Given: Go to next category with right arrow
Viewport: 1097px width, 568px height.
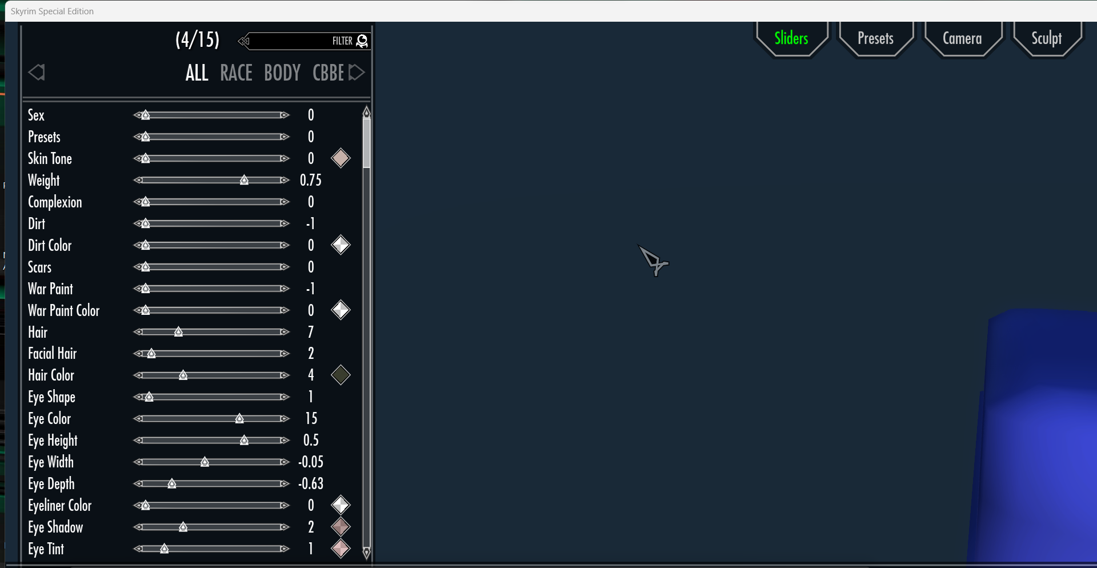Looking at the screenshot, I should 357,73.
